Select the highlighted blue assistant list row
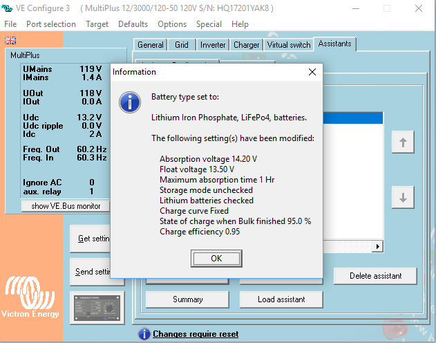436x343 pixels. tap(353, 118)
